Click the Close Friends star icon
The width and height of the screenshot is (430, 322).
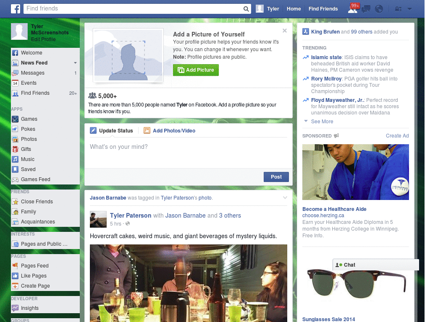tap(15, 202)
